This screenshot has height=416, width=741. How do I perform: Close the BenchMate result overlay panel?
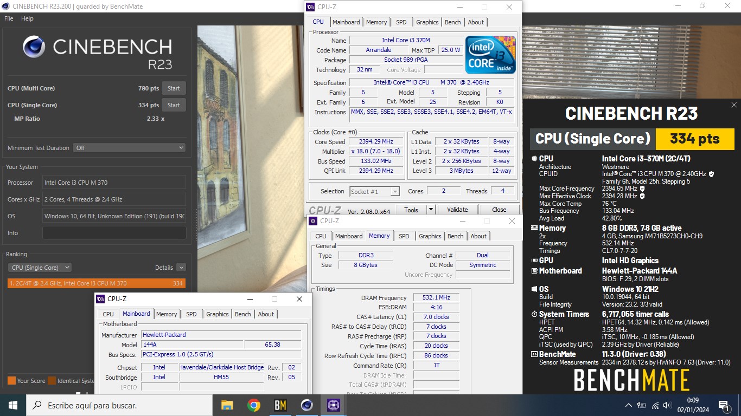click(x=734, y=105)
